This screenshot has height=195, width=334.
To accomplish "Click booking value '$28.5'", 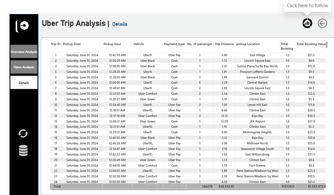I will click(311, 110).
